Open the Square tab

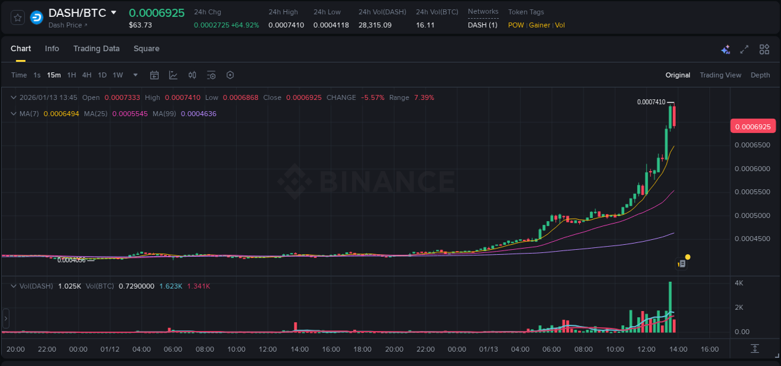tap(146, 49)
